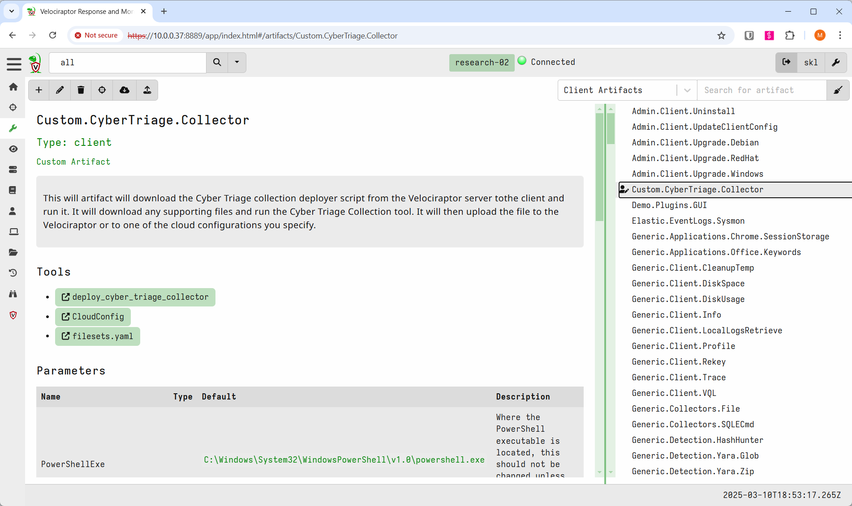Open the filesets.yaml tool link
The height and width of the screenshot is (506, 852).
pyautogui.click(x=98, y=336)
